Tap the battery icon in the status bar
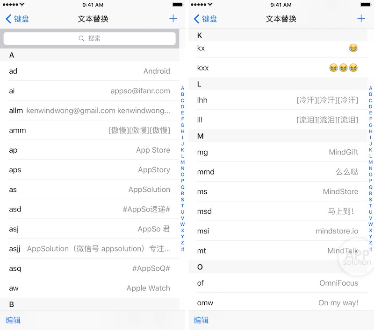 click(178, 5)
